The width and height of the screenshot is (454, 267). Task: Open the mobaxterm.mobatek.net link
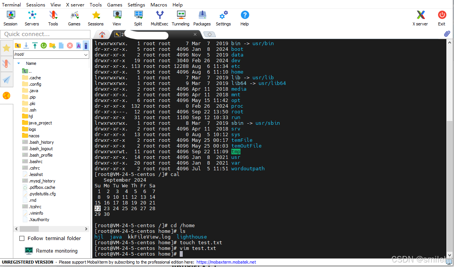(226, 262)
